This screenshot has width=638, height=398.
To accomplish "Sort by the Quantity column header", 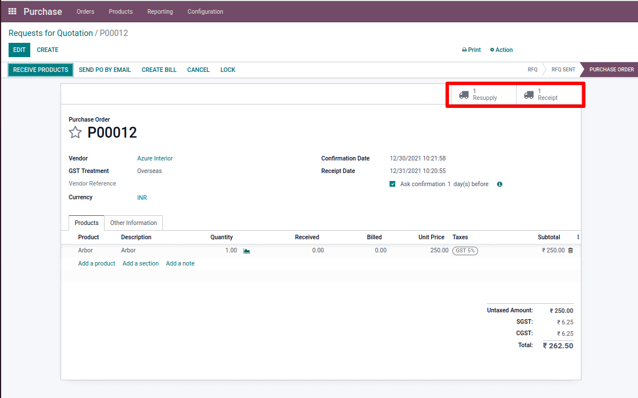I will (x=222, y=237).
